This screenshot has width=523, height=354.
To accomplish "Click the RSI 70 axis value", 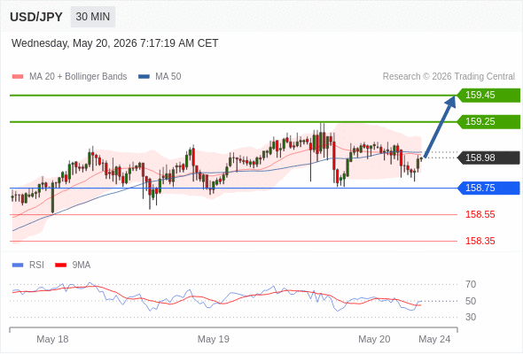I will 471,284.
